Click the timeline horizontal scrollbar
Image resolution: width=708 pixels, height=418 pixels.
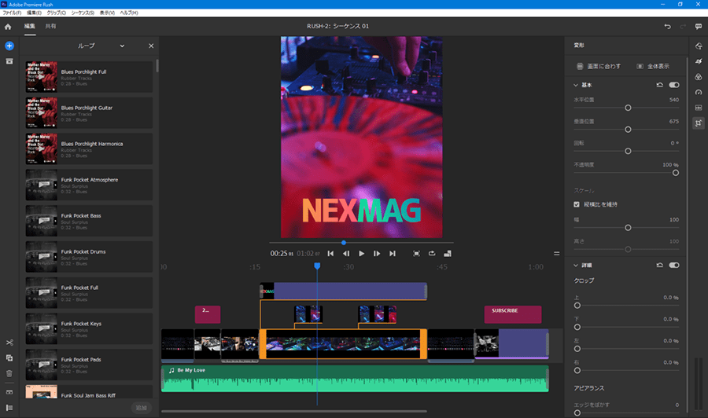(x=294, y=411)
